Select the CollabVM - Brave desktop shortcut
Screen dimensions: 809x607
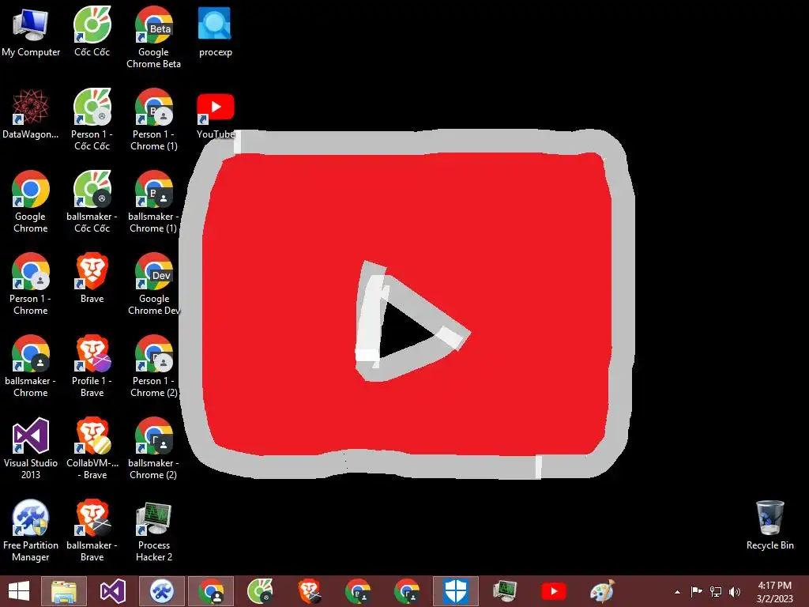click(92, 448)
